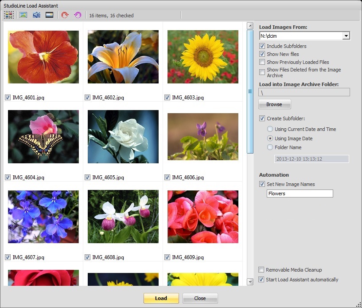Viewport: 362px width, 308px height.
Task: Uncheck IMG_4607.jpg checkbox
Action: point(8,257)
